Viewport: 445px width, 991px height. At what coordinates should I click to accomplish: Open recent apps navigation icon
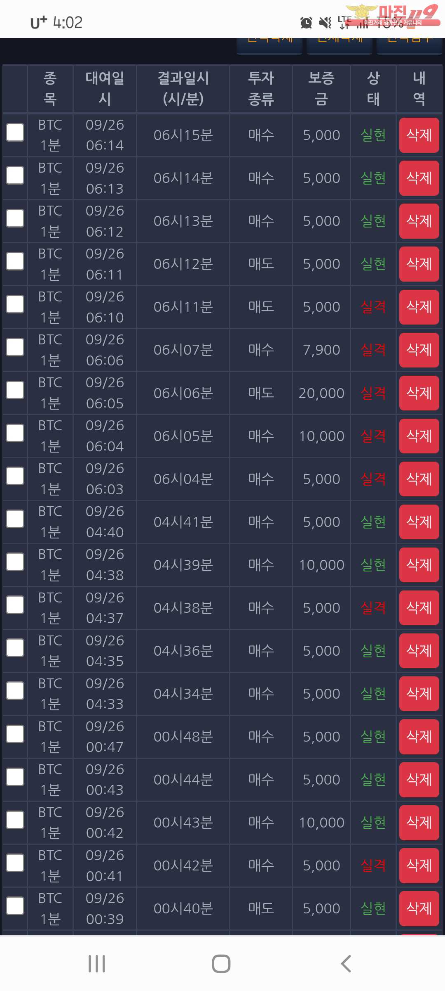[97, 964]
